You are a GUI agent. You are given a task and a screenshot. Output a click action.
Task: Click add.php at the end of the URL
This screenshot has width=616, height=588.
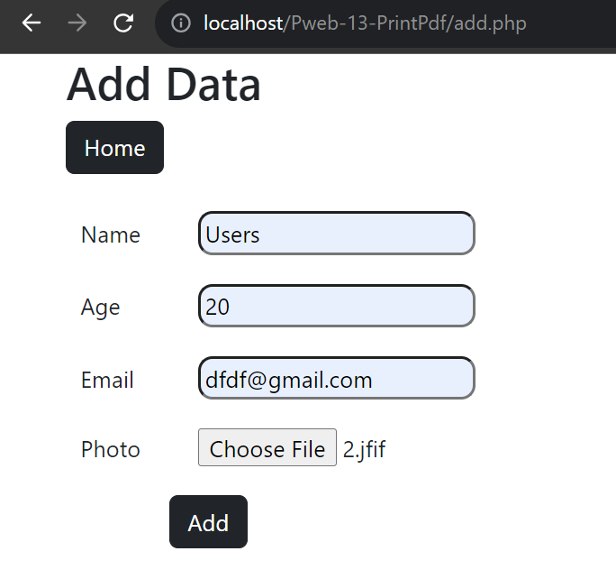point(490,23)
